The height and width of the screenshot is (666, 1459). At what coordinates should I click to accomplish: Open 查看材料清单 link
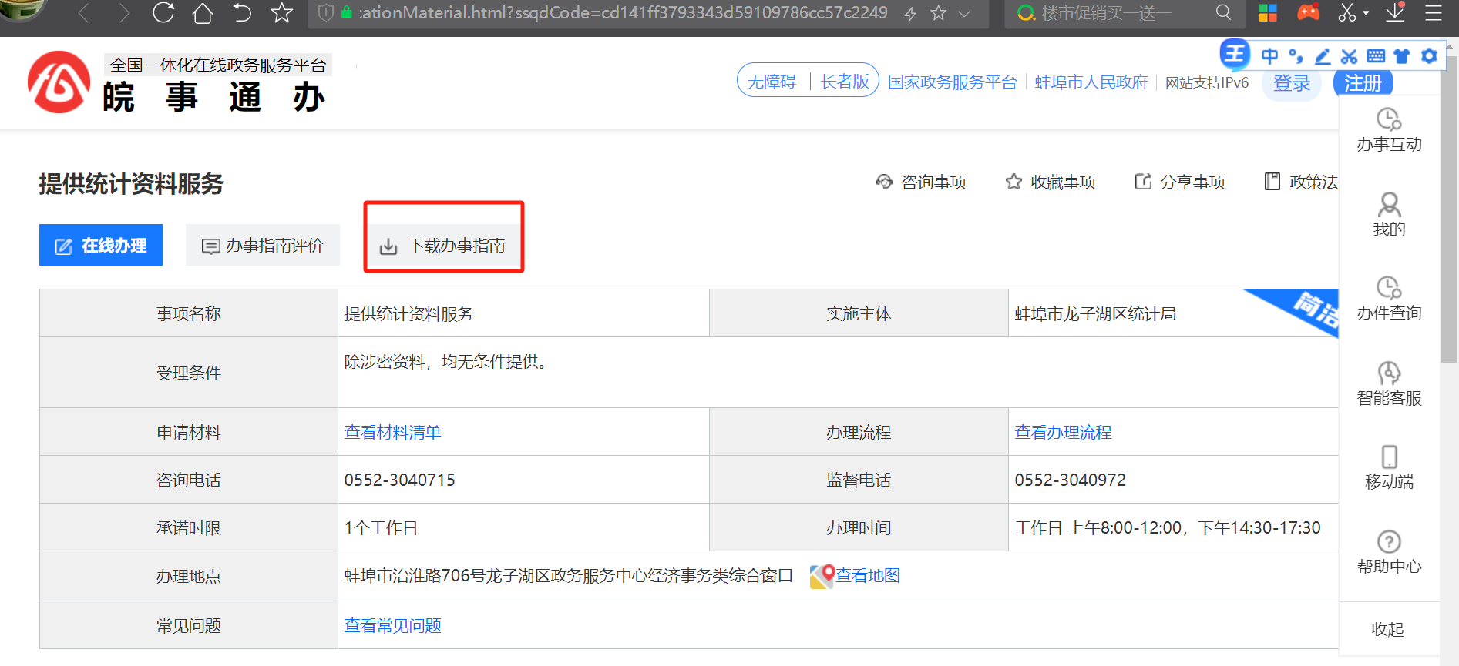tap(392, 432)
